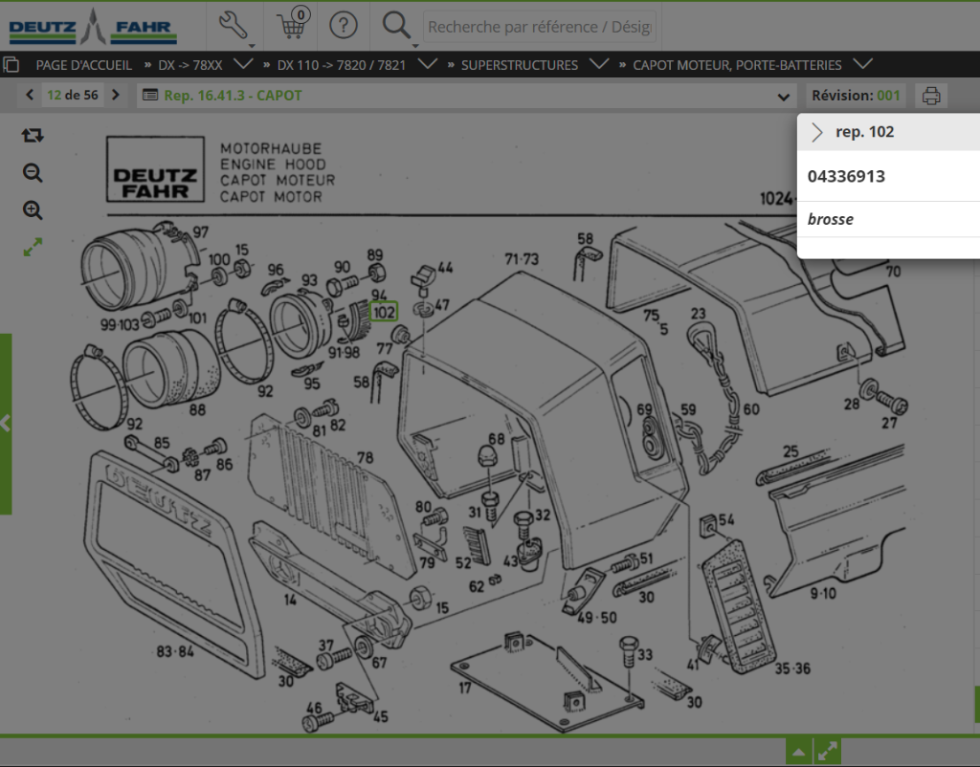Expand the CAPOT MOTEUR, PORTE-BATTERIES chevron
Image resolution: width=980 pixels, height=767 pixels.
863,64
